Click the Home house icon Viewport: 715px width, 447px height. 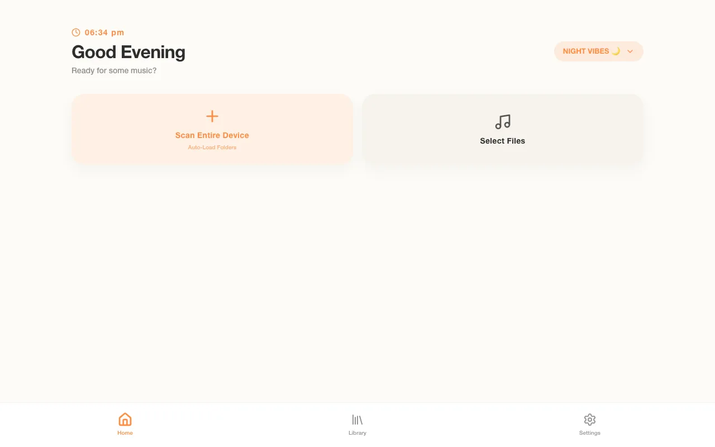(125, 420)
